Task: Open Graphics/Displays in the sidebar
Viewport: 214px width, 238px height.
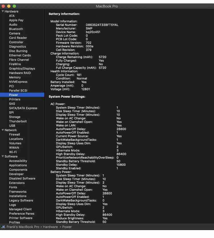Action: (22, 69)
